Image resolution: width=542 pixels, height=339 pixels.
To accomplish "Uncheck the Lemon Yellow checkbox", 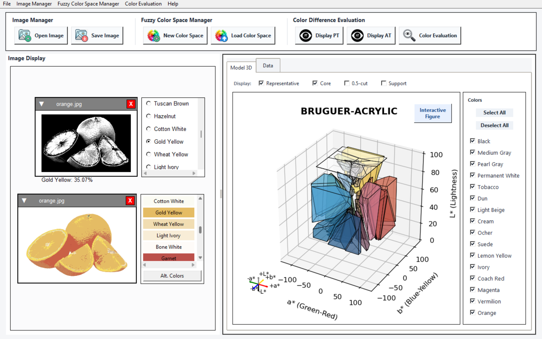I will point(473,255).
